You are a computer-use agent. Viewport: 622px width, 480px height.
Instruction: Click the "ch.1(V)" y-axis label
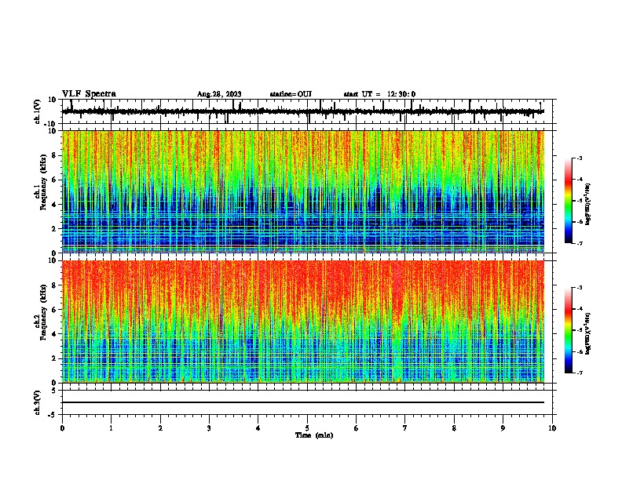click(x=38, y=111)
